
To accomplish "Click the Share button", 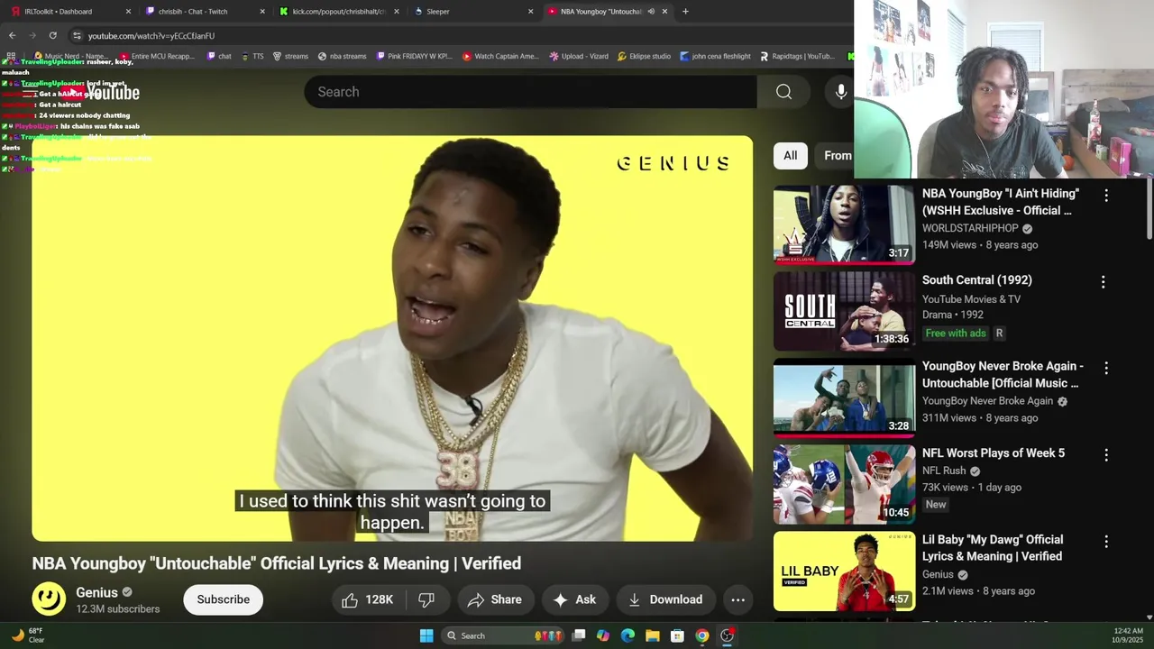I will click(x=495, y=599).
